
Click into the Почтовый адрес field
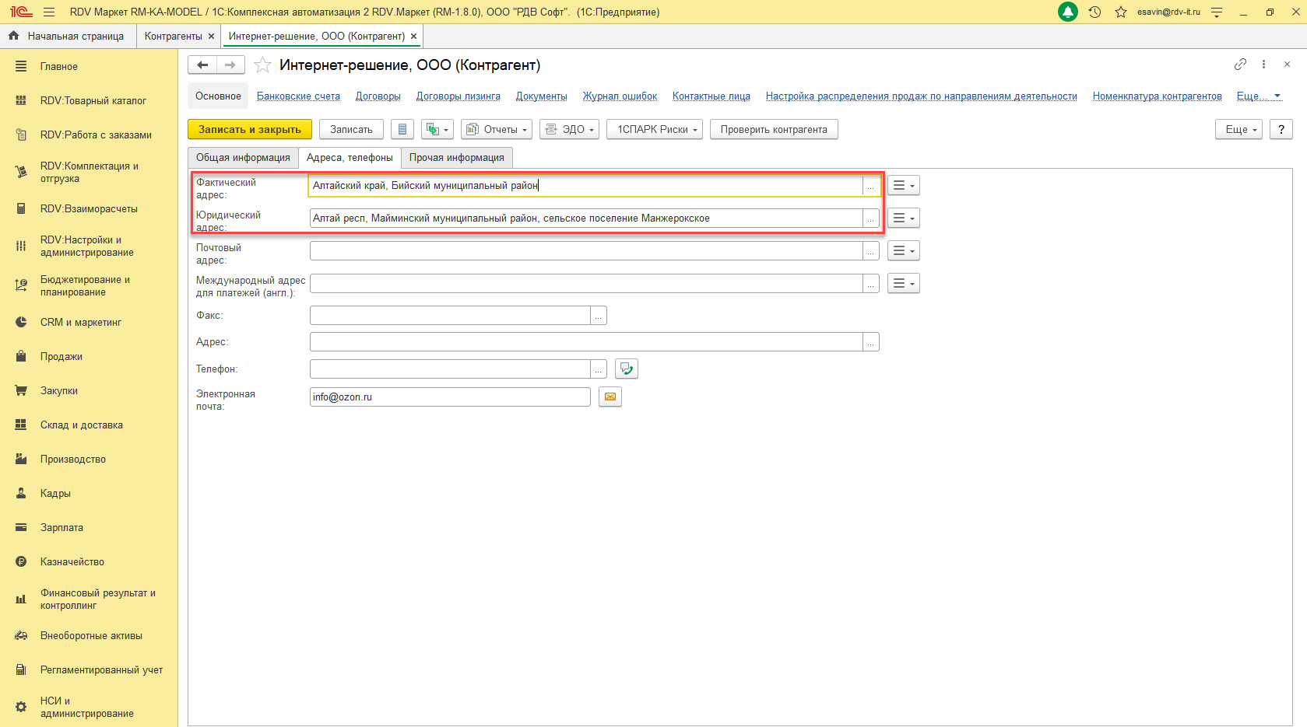tap(585, 251)
